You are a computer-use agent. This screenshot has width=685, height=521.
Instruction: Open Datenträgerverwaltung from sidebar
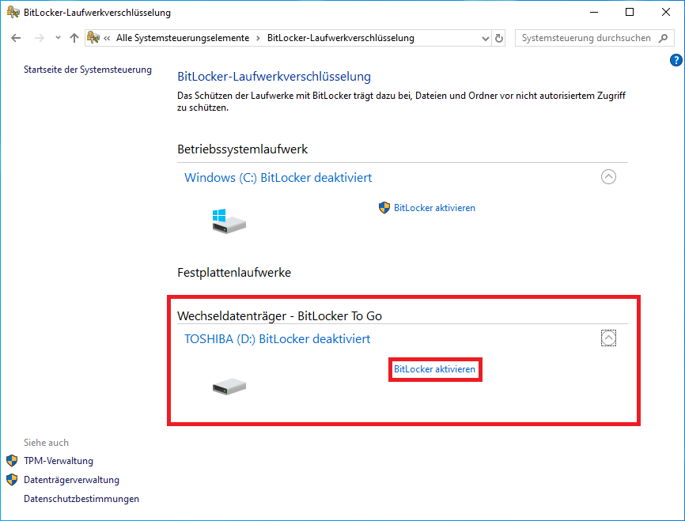point(71,480)
